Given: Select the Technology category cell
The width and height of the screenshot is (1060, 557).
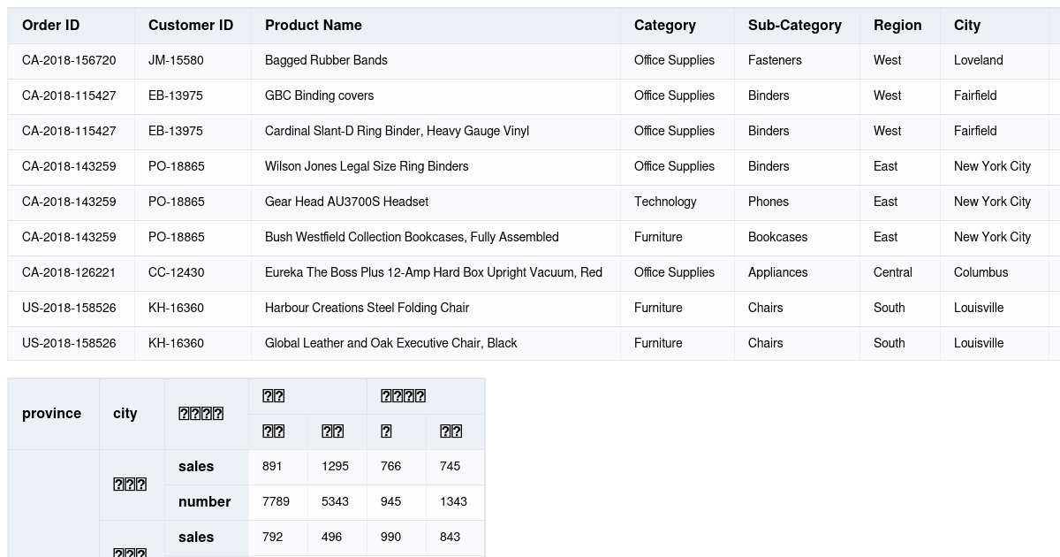Looking at the screenshot, I should [665, 202].
